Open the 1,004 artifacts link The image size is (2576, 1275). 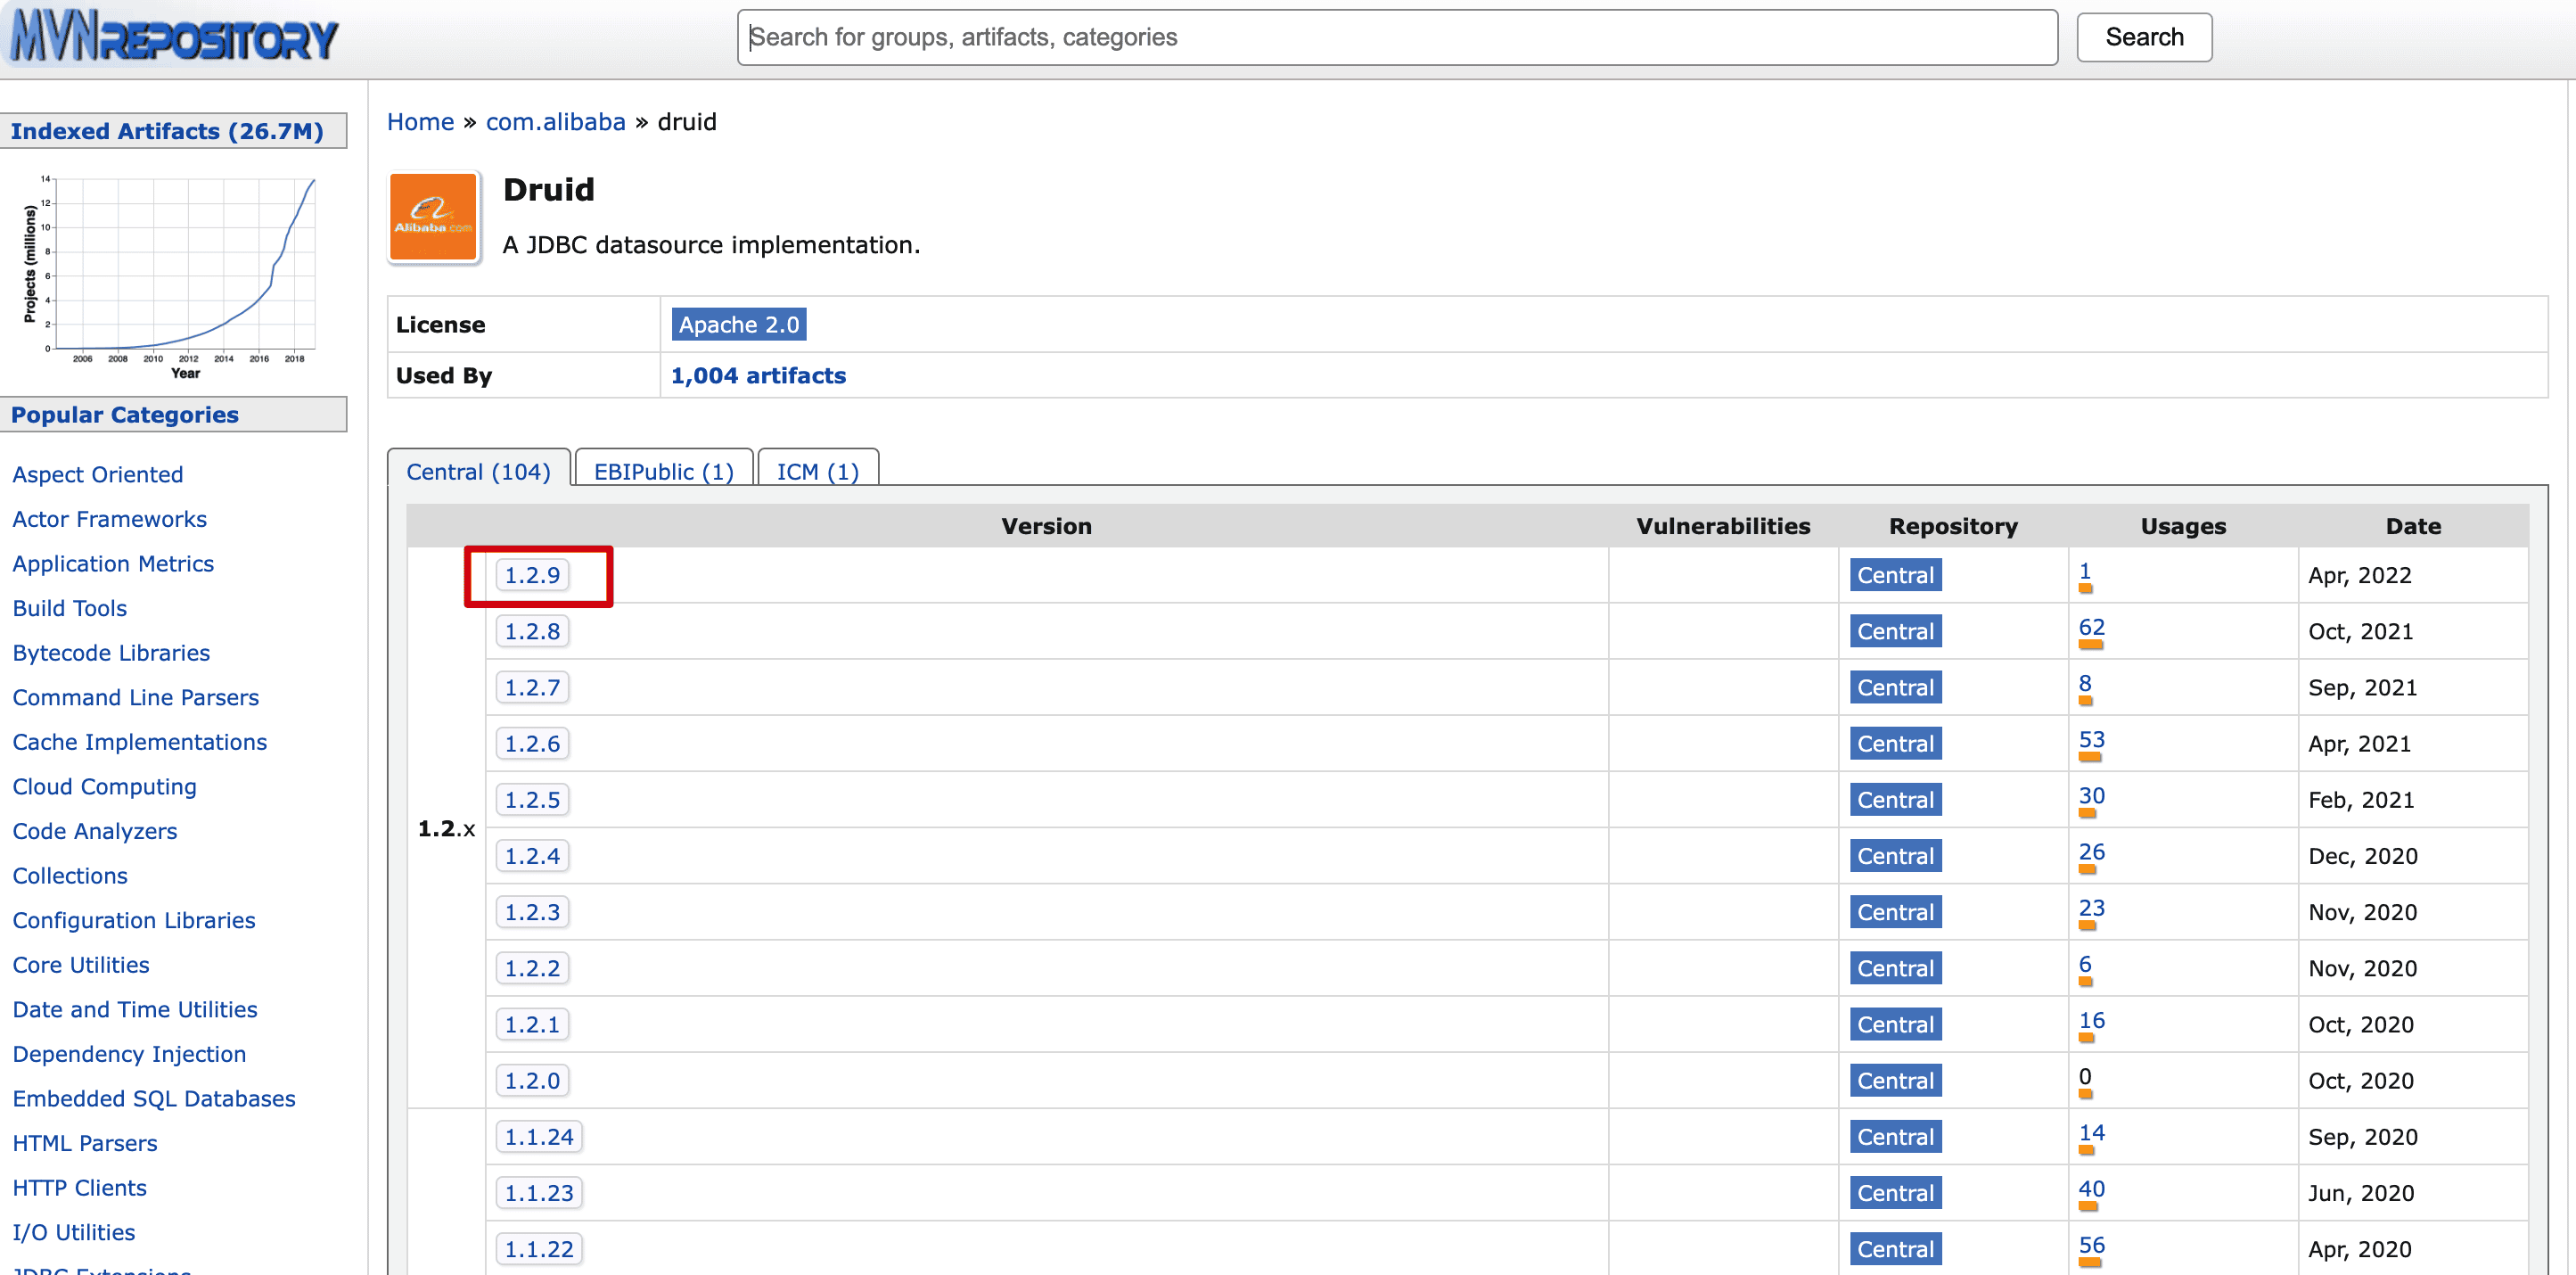[758, 376]
